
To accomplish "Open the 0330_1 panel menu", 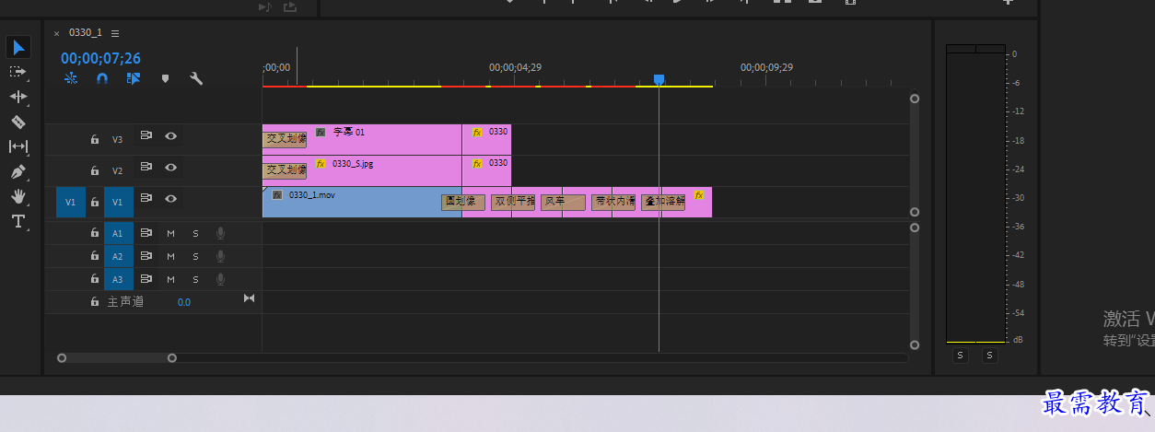I will coord(115,33).
